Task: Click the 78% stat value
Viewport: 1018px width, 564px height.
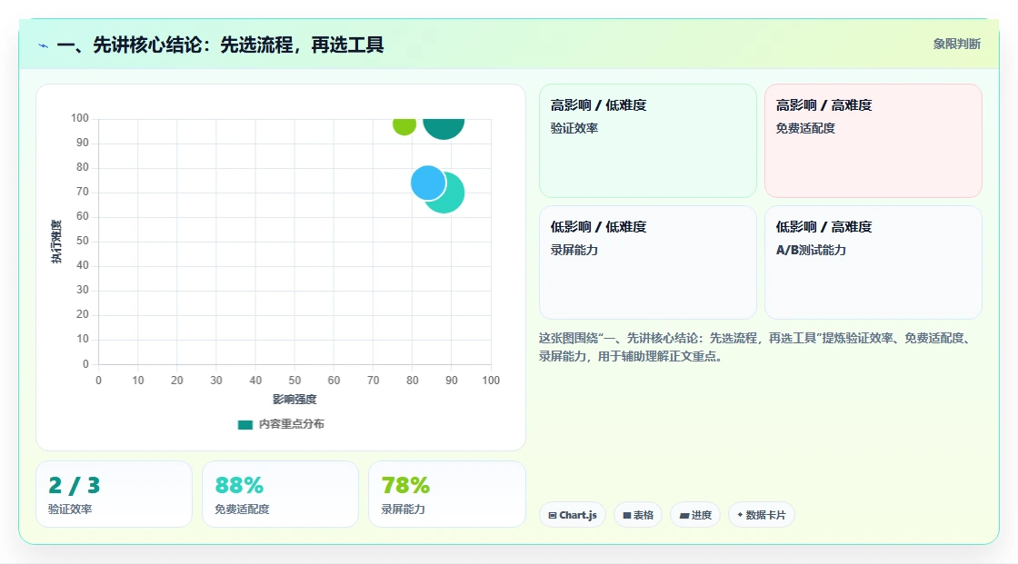Action: point(405,486)
